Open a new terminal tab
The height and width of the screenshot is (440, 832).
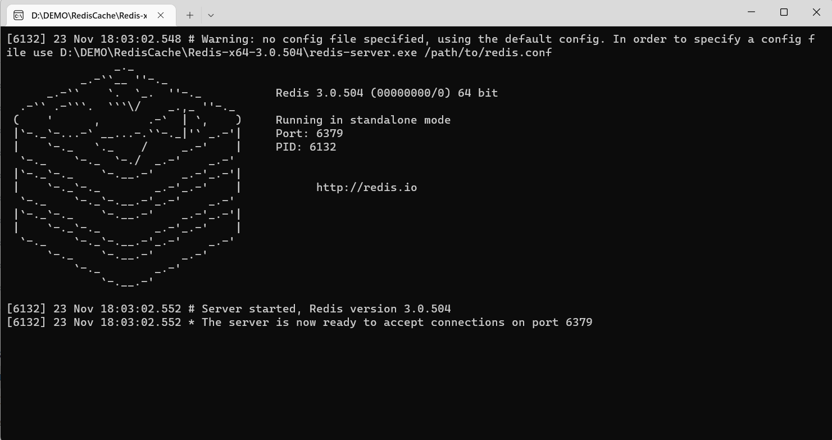[x=190, y=15]
